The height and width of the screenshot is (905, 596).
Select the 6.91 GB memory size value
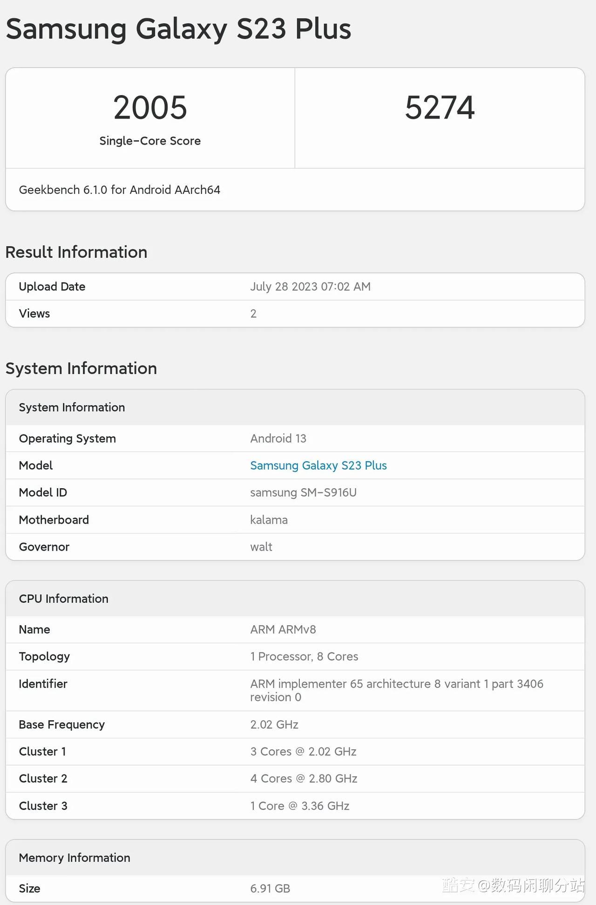270,888
